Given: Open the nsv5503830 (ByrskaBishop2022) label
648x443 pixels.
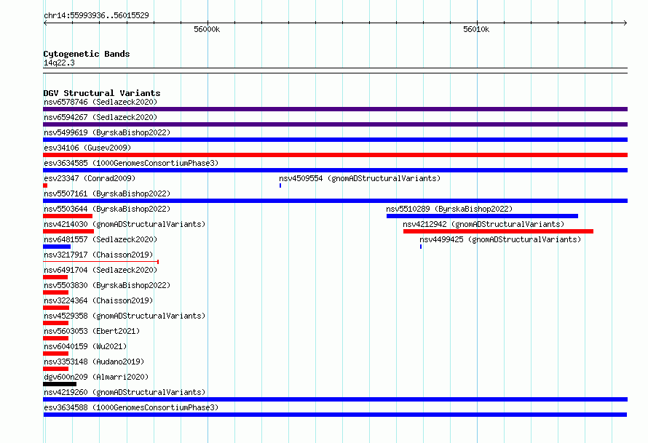Looking at the screenshot, I should click(107, 285).
